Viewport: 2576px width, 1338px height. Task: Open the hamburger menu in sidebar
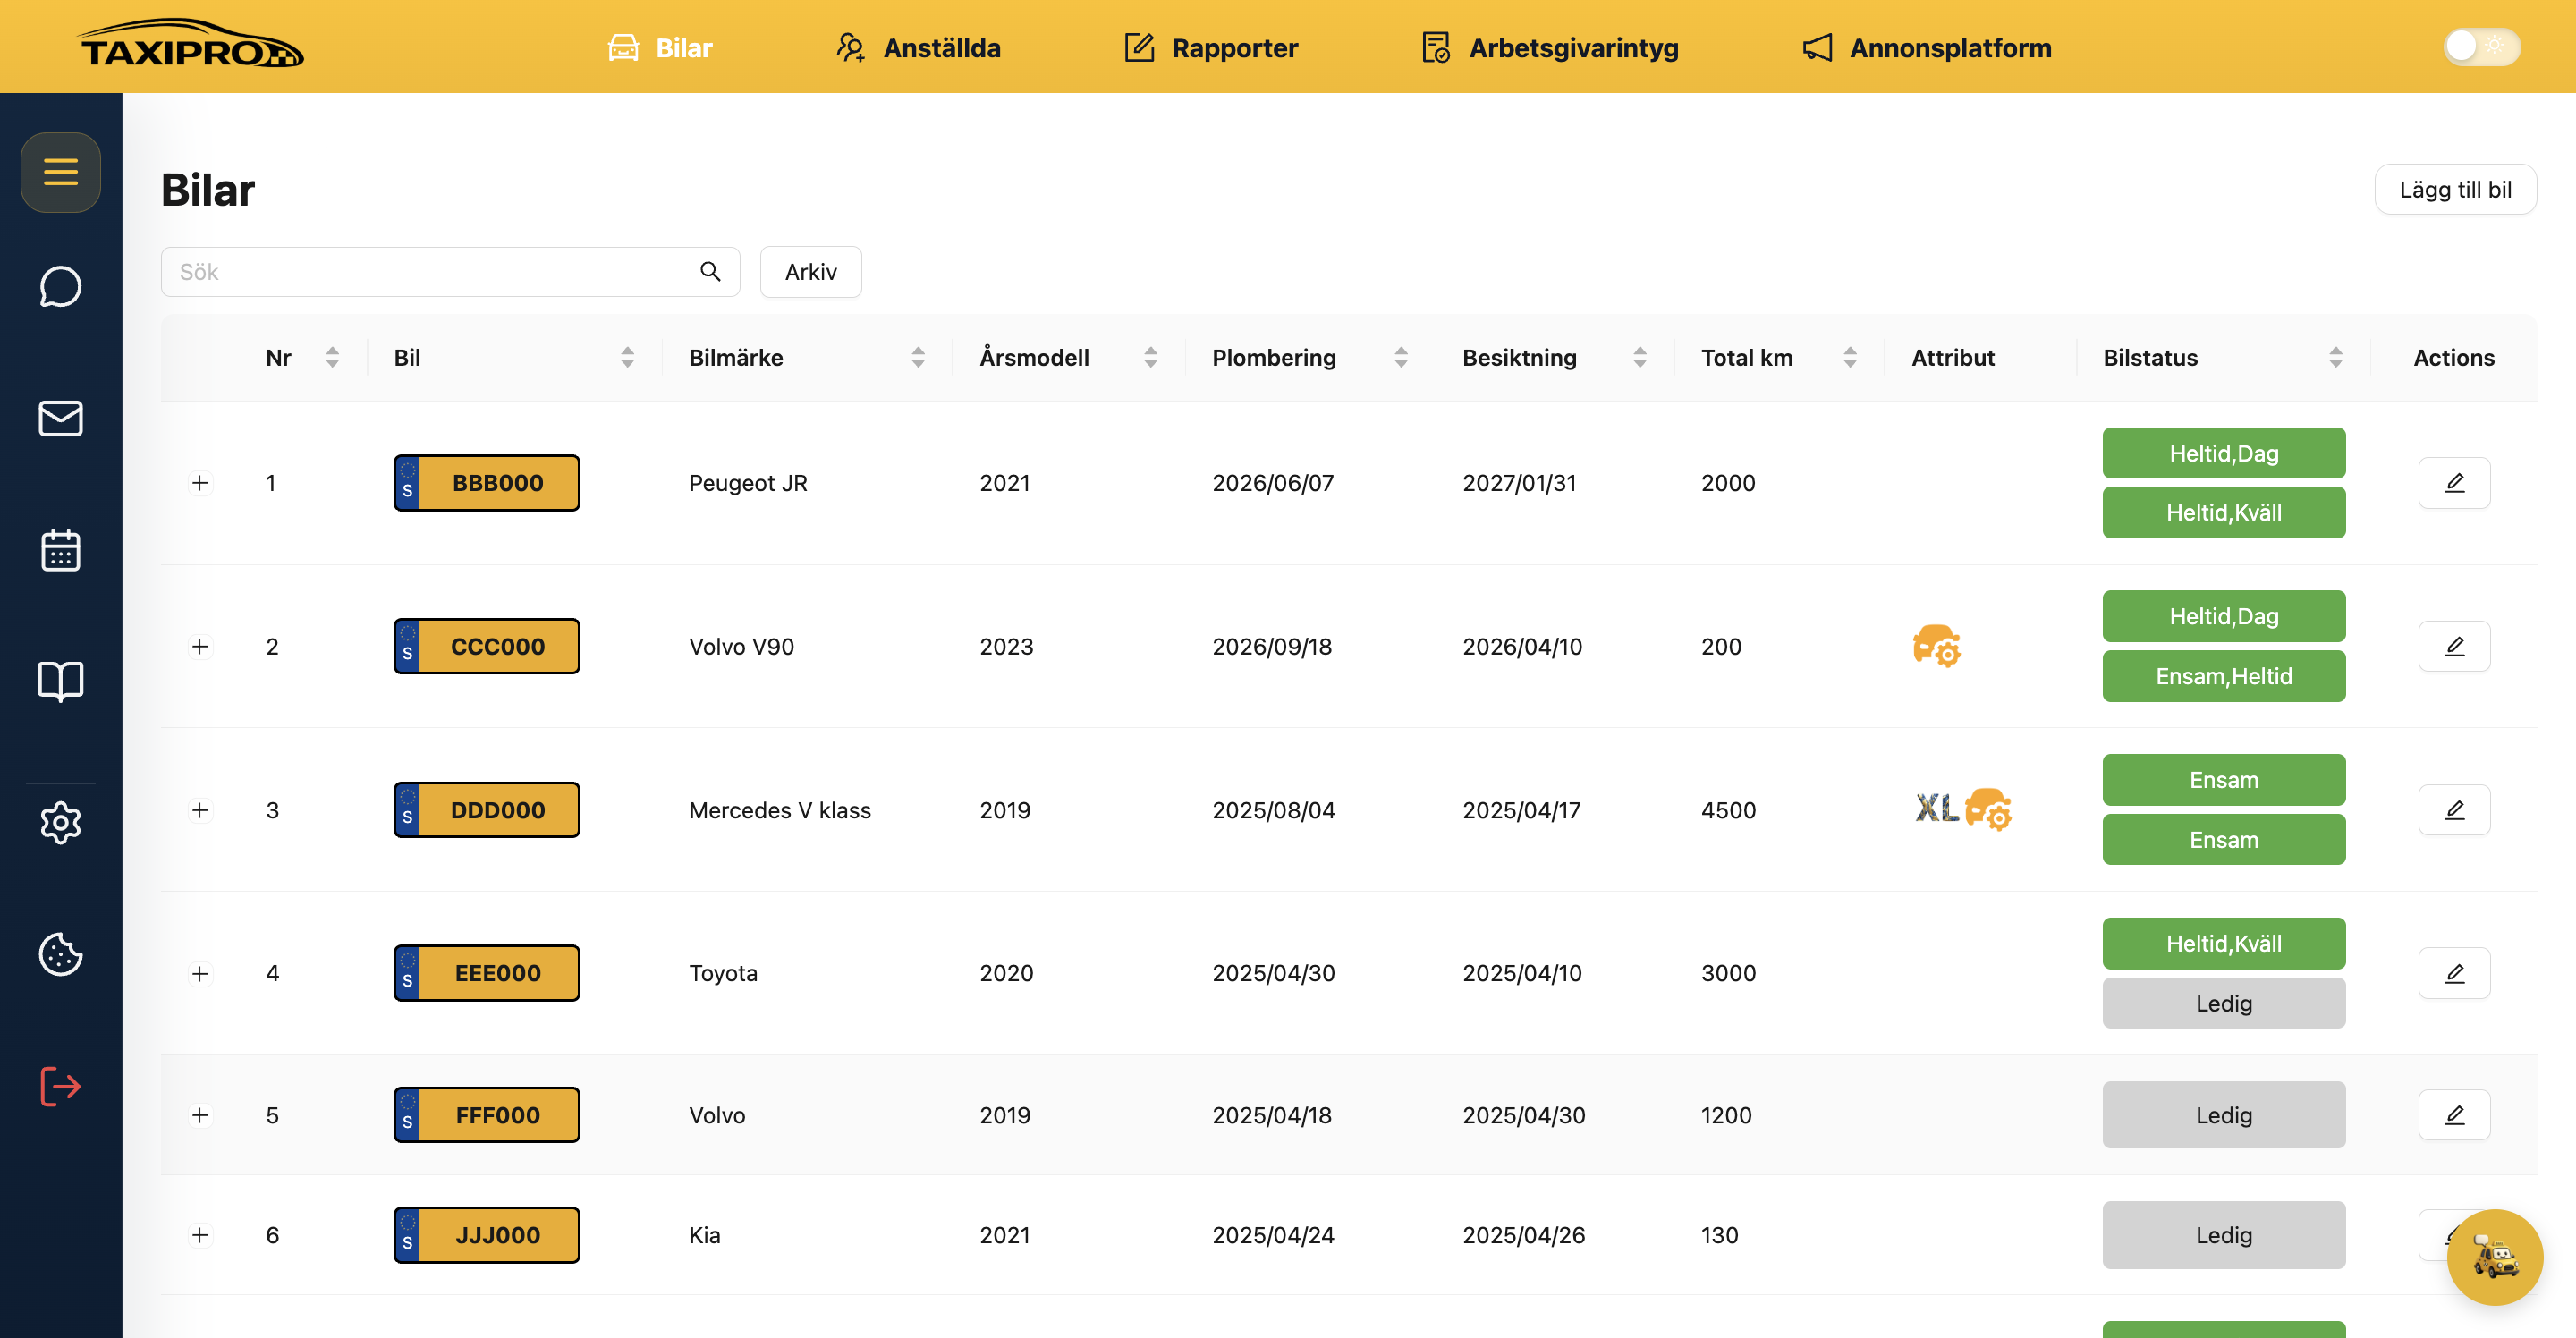[60, 172]
